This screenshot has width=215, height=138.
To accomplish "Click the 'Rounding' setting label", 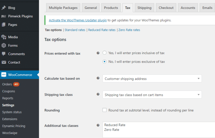I will 52,110.
